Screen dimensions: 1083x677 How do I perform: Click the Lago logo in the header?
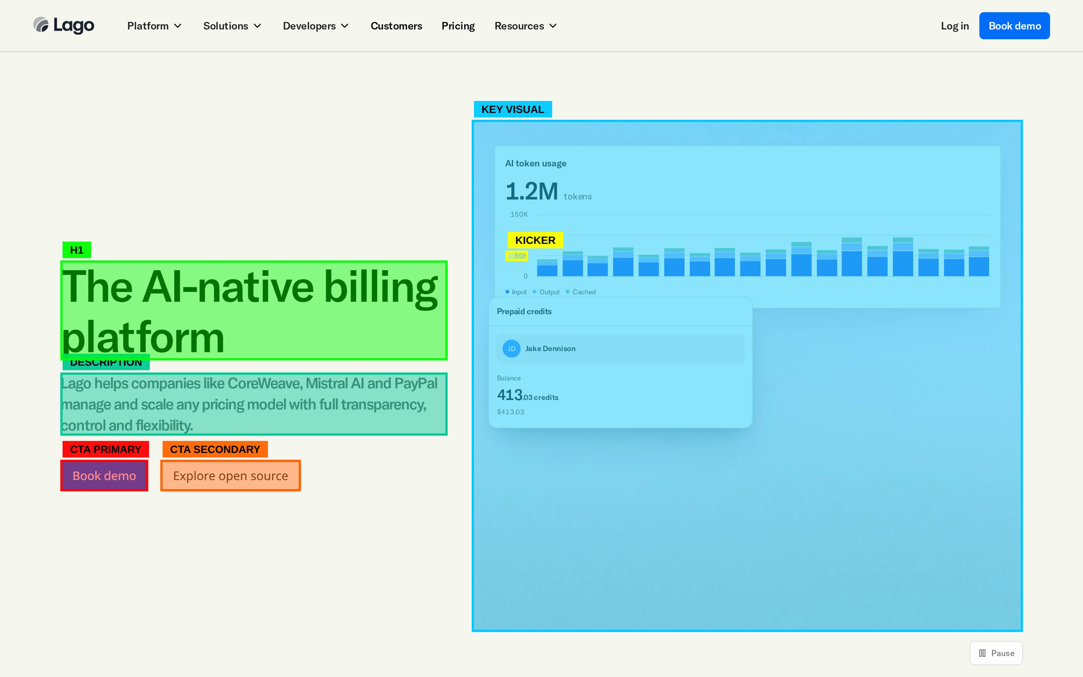point(63,25)
